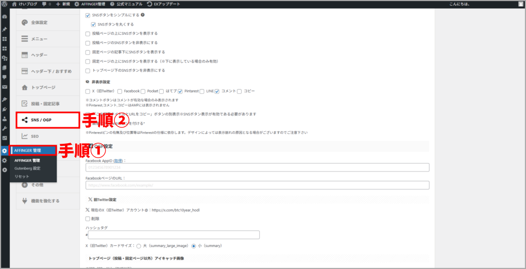The image size is (526, 269).
Task: Uncheck SNSボタンを丸くする checkbox
Action: click(x=93, y=24)
